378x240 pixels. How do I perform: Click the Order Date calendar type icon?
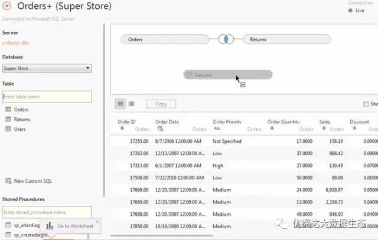(x=160, y=129)
